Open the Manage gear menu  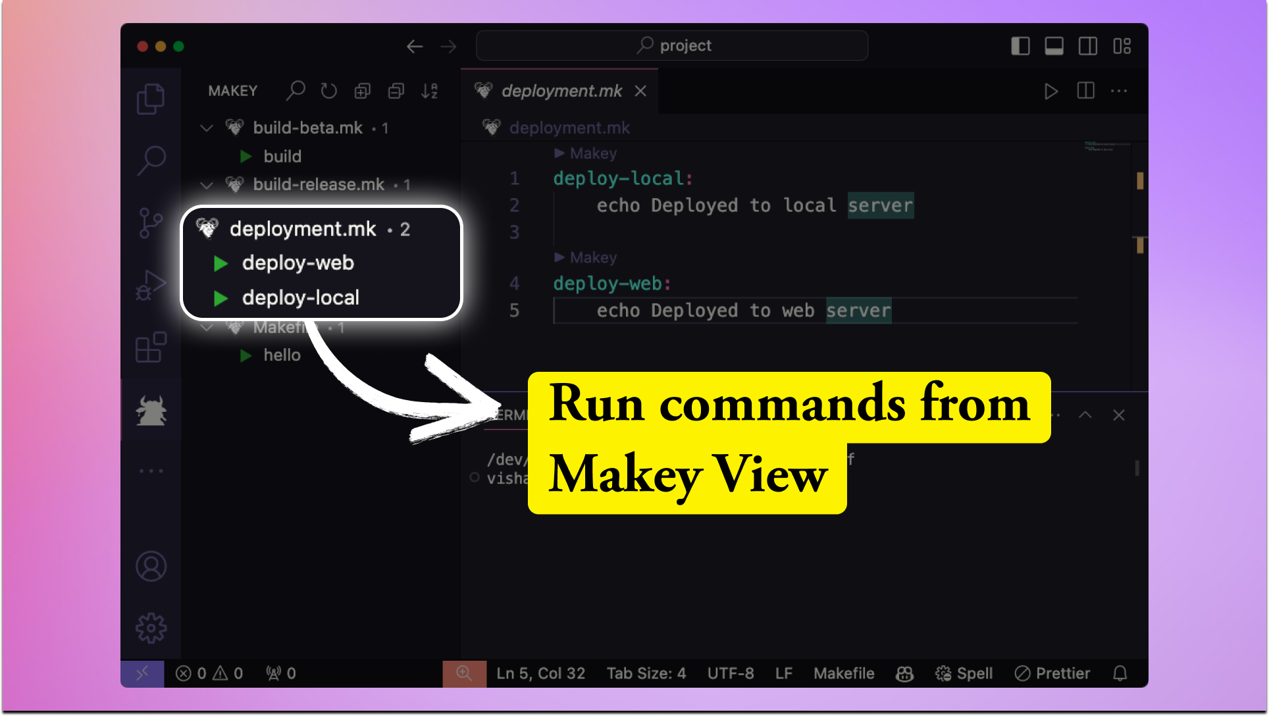click(x=151, y=628)
